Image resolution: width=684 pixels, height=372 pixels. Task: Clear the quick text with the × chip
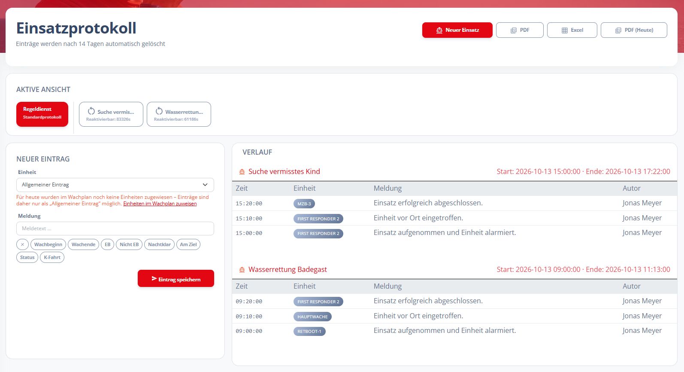(x=22, y=244)
